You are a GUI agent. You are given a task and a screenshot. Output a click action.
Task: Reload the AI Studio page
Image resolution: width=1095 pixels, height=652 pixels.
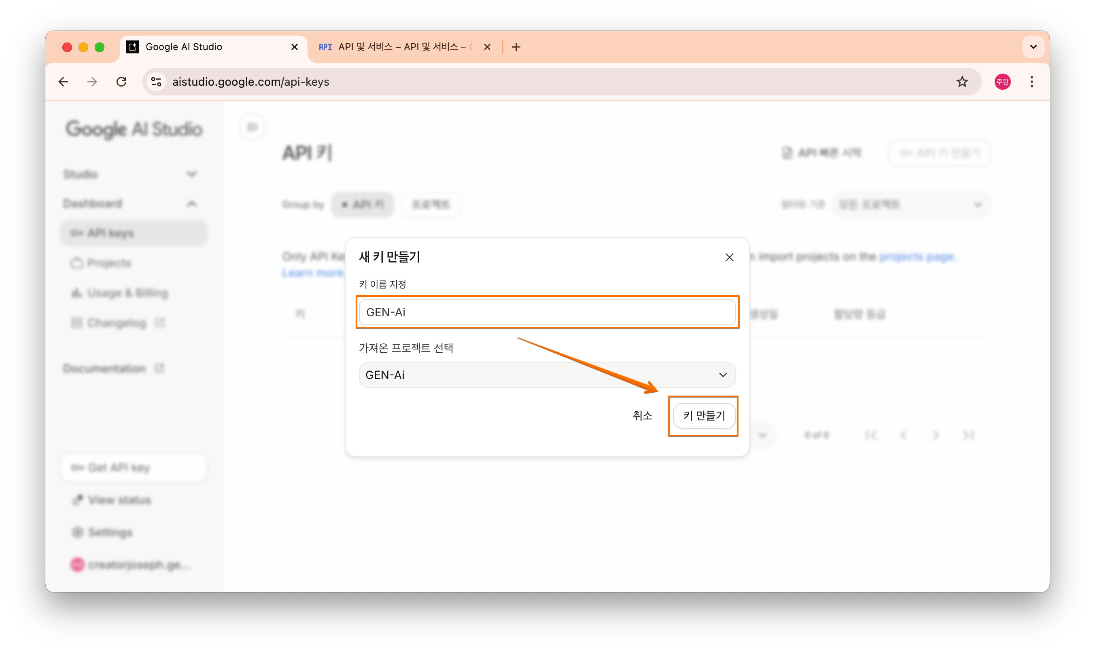(121, 82)
